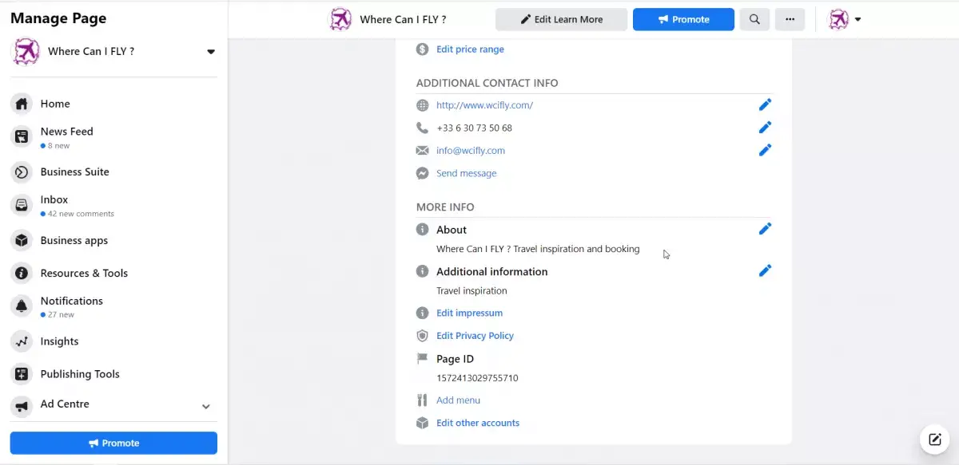
Task: Edit the About section pencil icon
Action: tap(765, 229)
